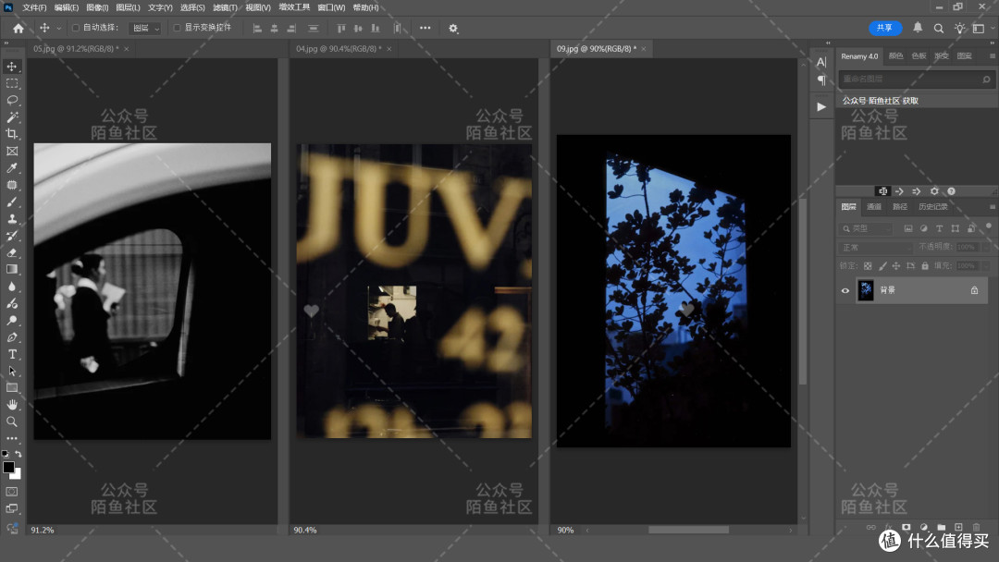Select the Zoom magnifier tool

(x=12, y=421)
